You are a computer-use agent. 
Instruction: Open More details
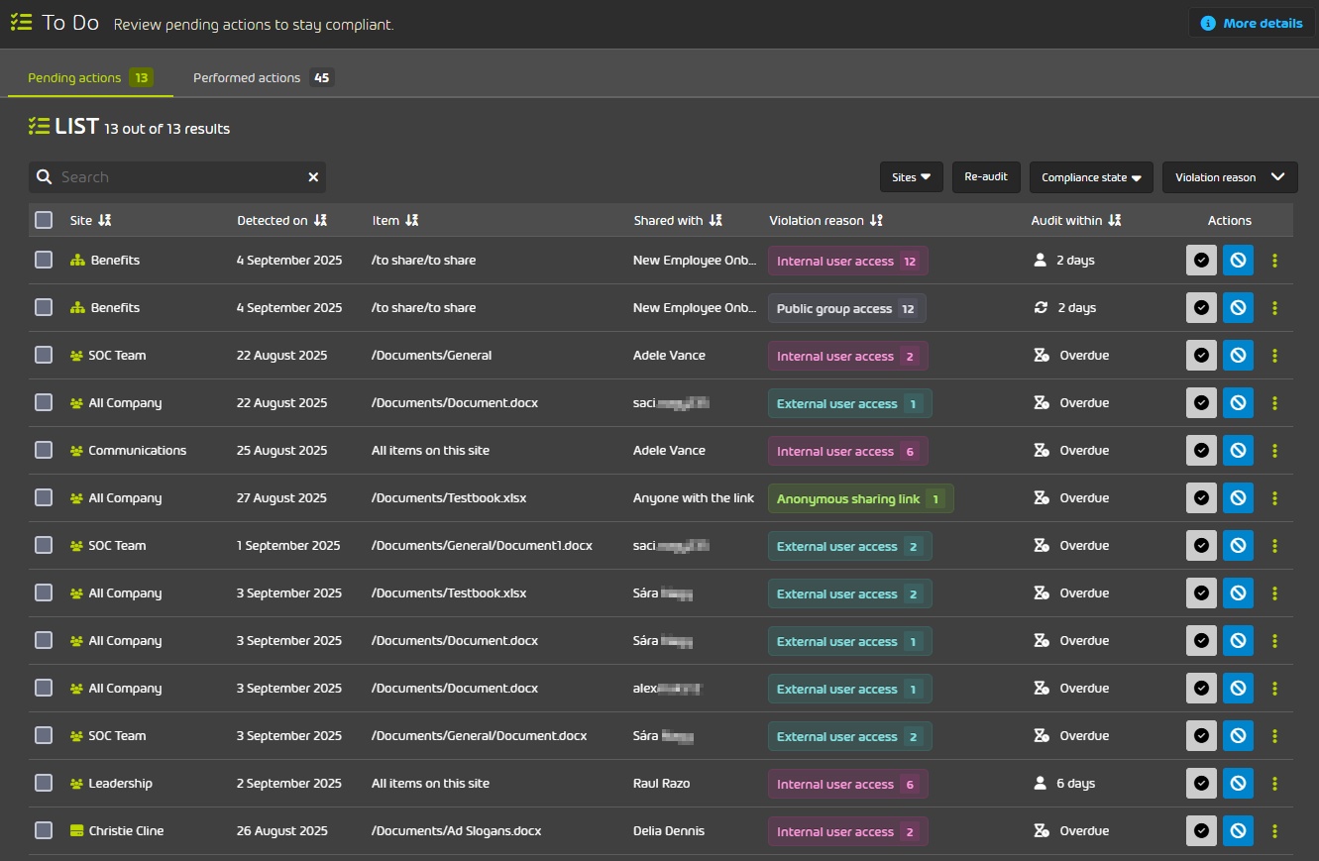click(1252, 22)
